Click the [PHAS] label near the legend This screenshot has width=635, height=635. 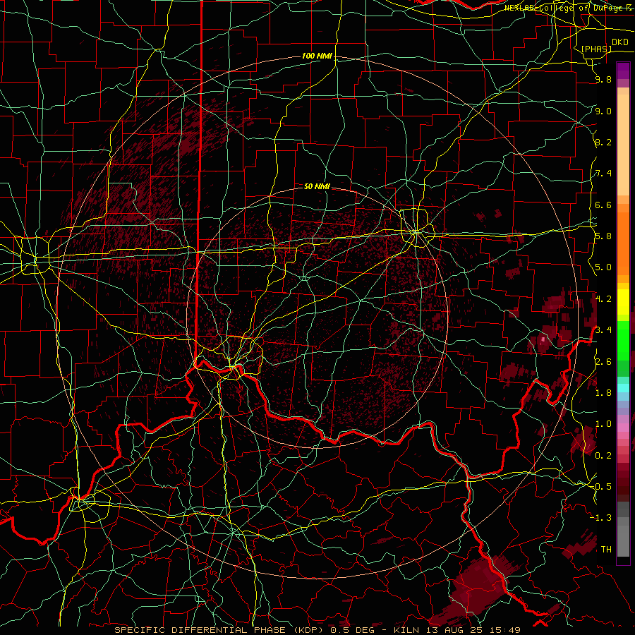coord(596,49)
